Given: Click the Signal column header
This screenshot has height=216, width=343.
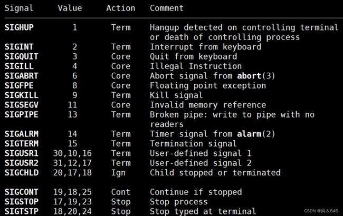Looking at the screenshot, I should click(19, 8).
